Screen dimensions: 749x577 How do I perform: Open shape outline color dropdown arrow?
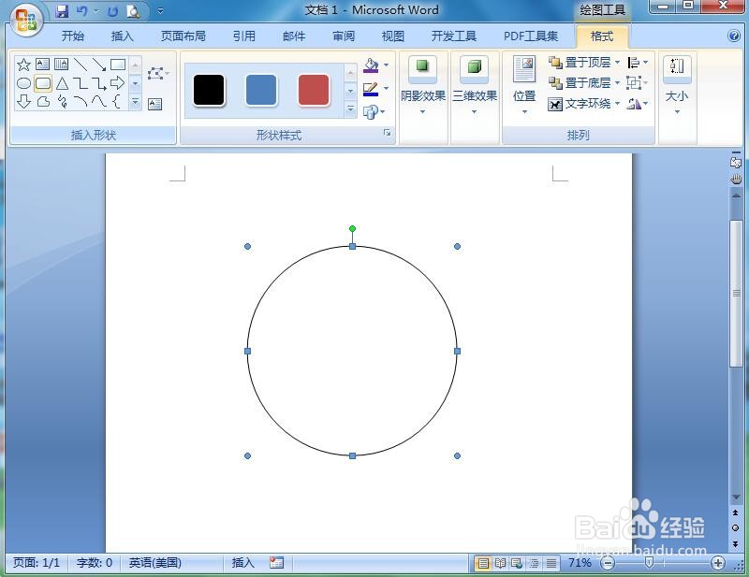click(x=386, y=89)
